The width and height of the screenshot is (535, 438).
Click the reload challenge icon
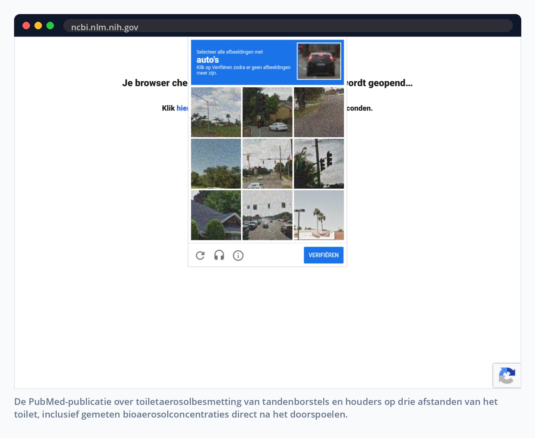click(x=200, y=255)
